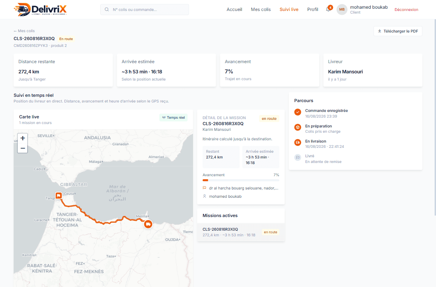Click the 1 mission en cours text
436x287 pixels.
[x=35, y=123]
